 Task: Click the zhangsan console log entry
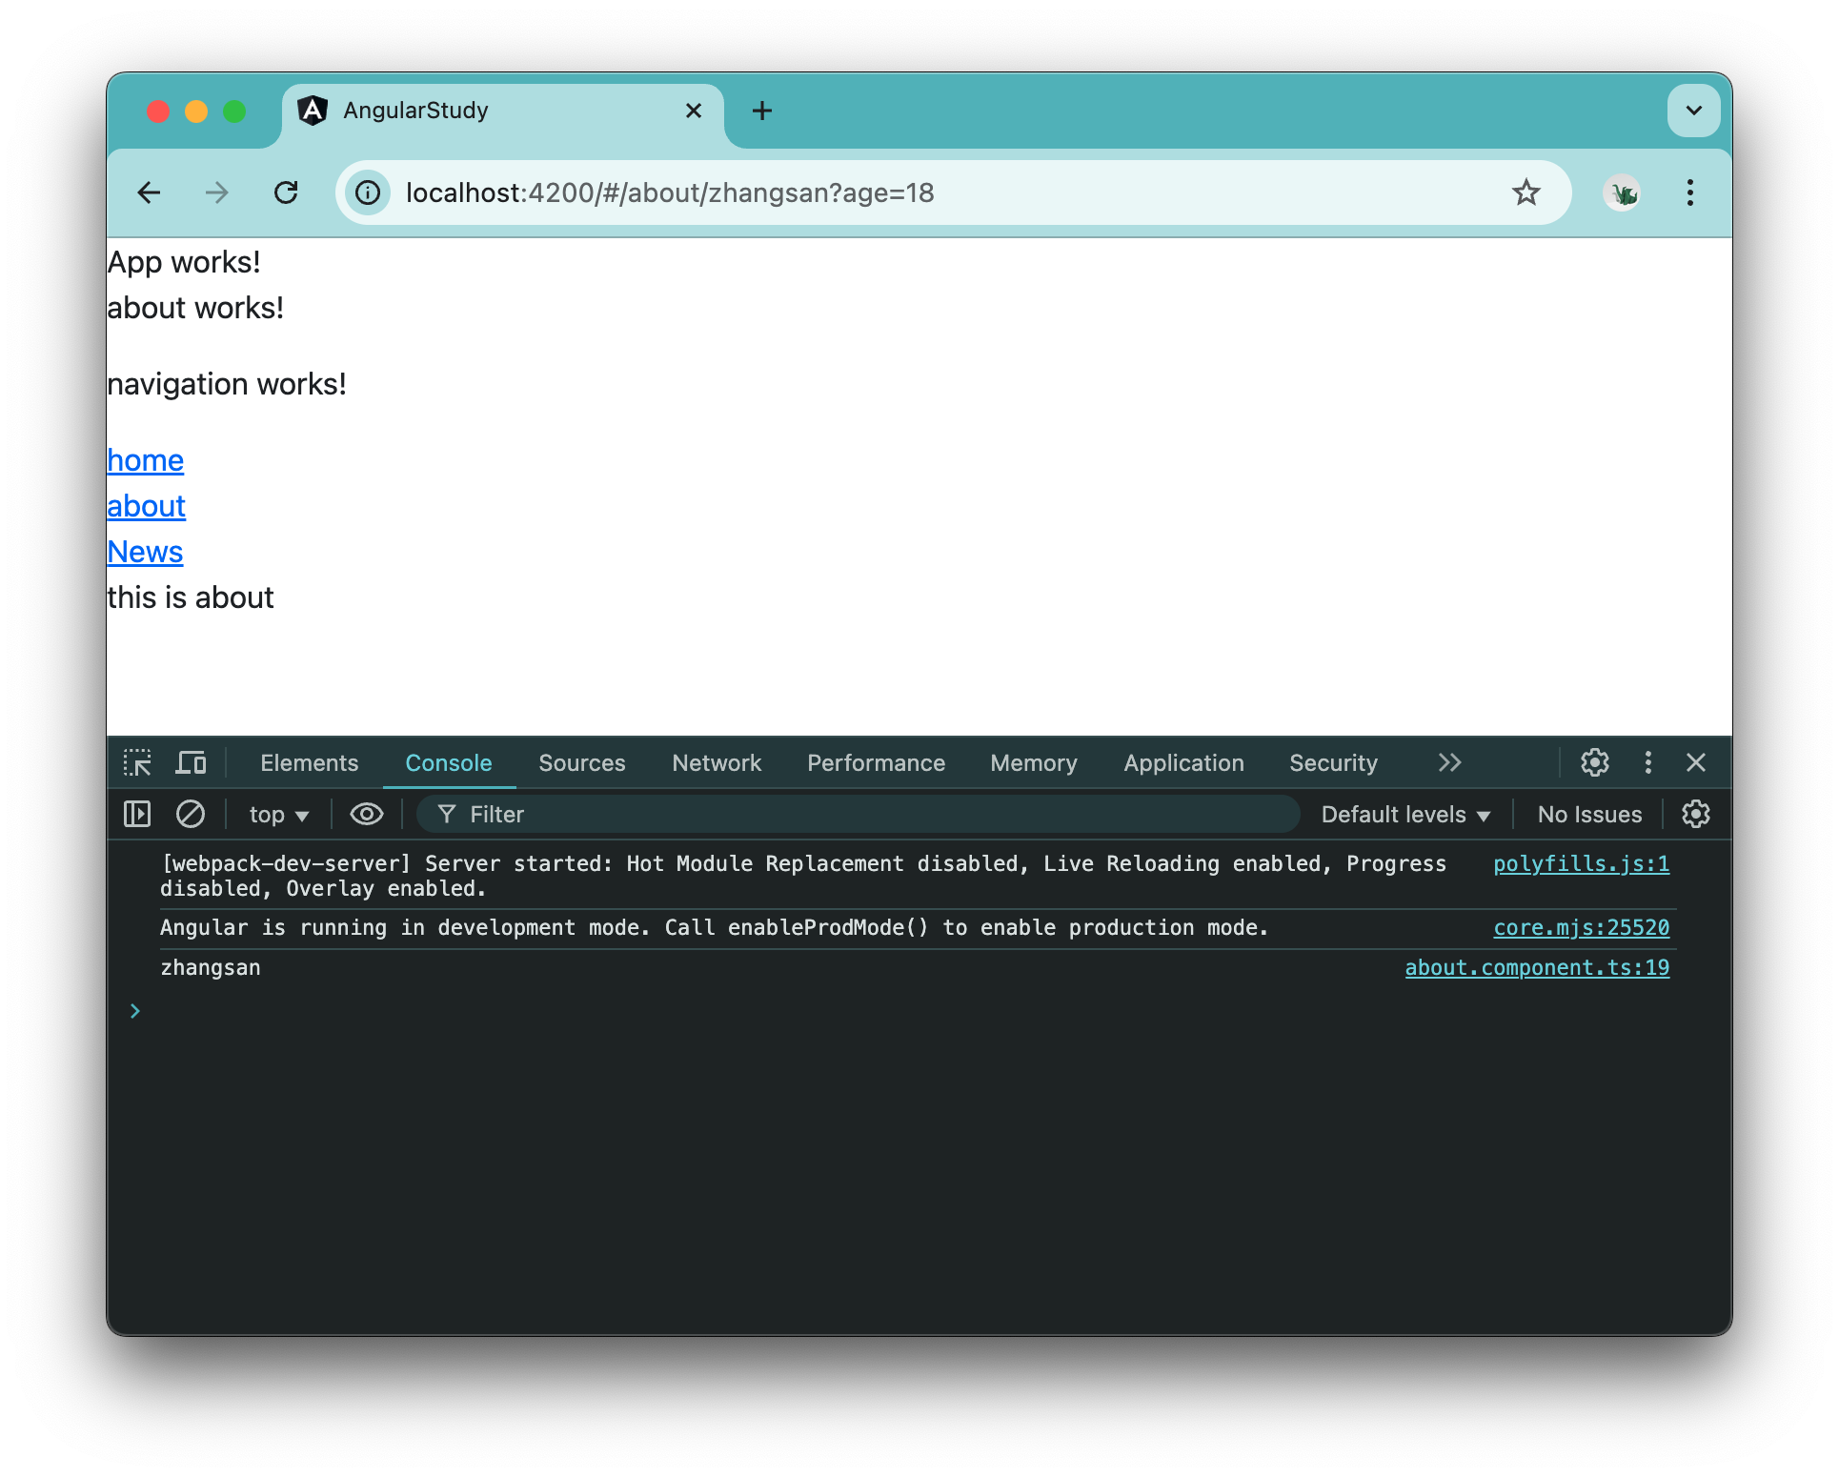click(x=211, y=966)
